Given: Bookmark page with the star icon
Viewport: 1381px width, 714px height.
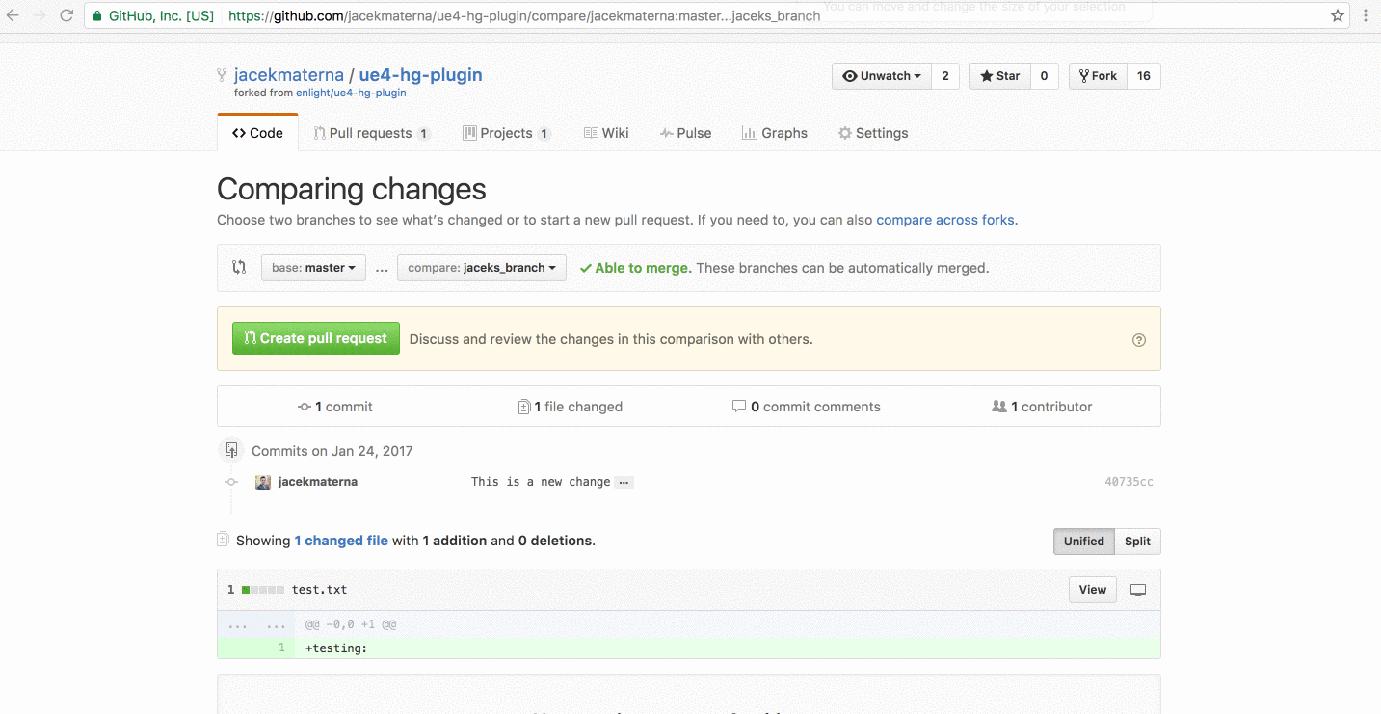Looking at the screenshot, I should [1338, 15].
